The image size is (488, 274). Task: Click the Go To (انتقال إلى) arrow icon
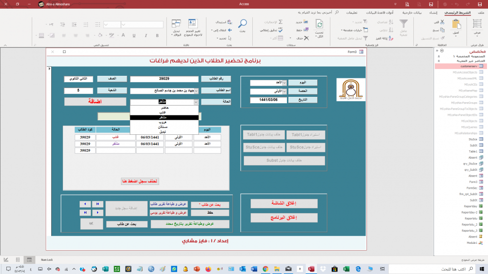230,30
